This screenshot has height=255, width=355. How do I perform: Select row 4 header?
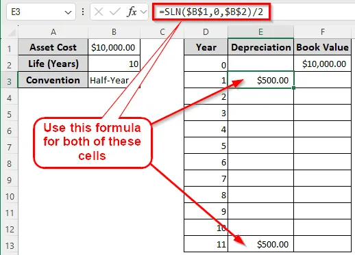(9, 96)
